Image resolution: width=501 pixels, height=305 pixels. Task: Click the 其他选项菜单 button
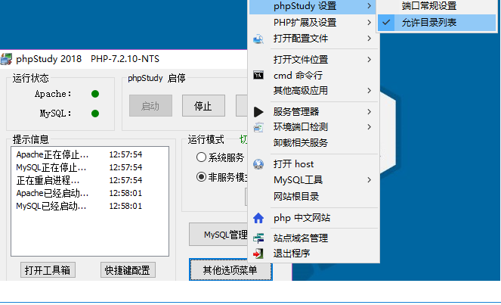pyautogui.click(x=230, y=270)
